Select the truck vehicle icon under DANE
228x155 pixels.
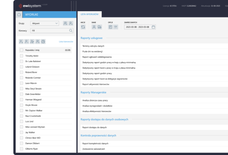pyautogui.click(x=99, y=27)
